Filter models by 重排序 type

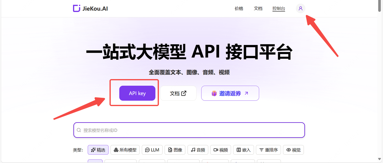pos(268,150)
